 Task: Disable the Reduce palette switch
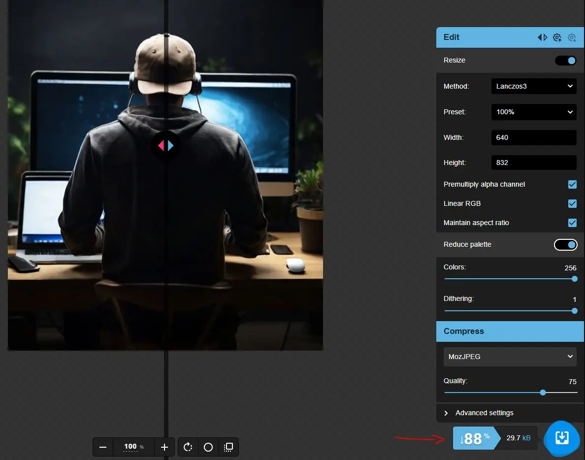(x=565, y=245)
